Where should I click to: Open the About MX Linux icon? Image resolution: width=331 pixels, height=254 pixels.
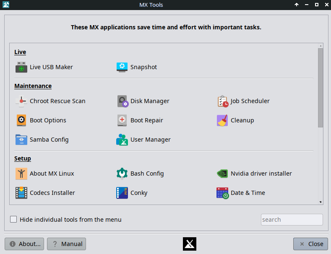click(21, 174)
